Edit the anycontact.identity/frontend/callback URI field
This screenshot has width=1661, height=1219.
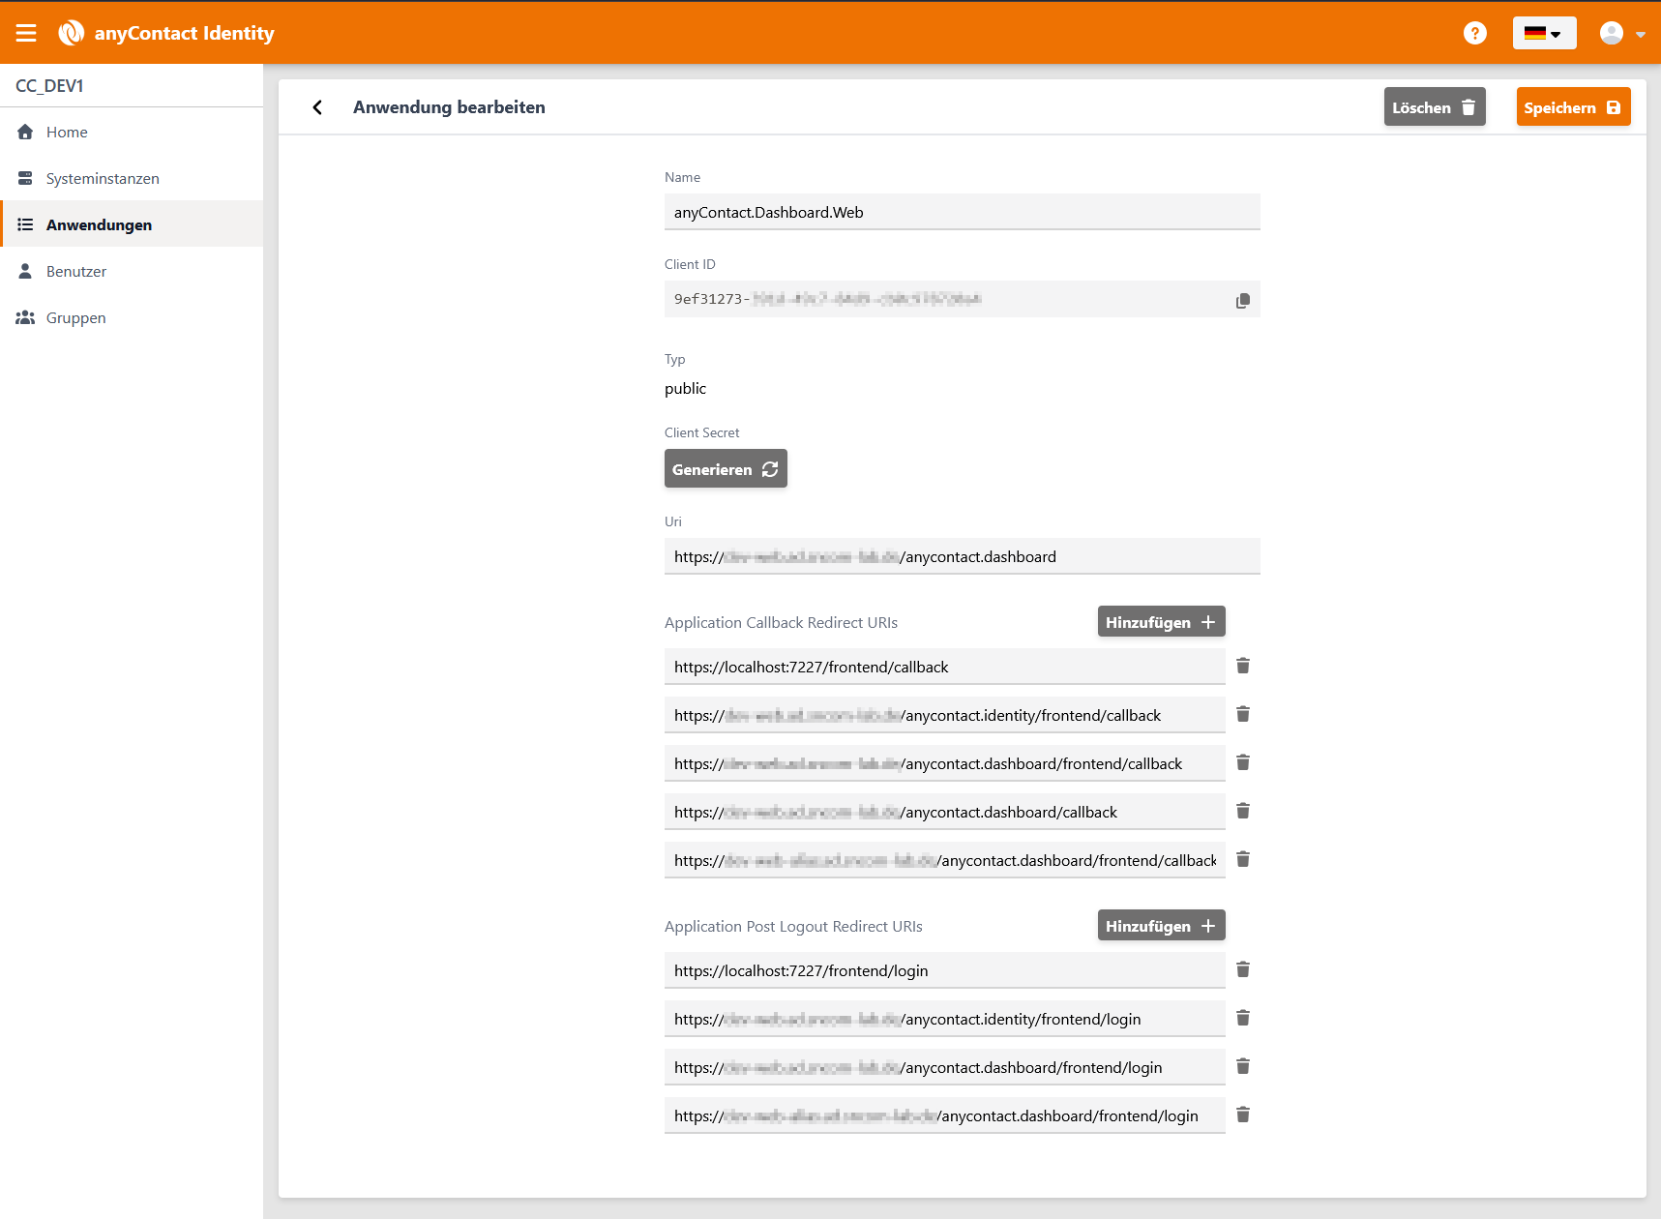pos(944,715)
